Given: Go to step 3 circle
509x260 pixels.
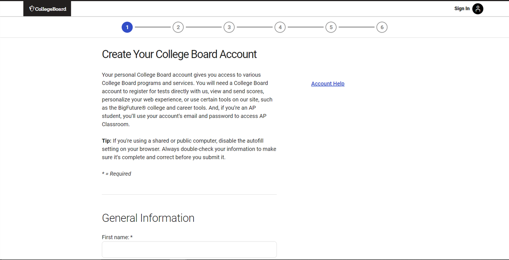Looking at the screenshot, I should pos(229,27).
